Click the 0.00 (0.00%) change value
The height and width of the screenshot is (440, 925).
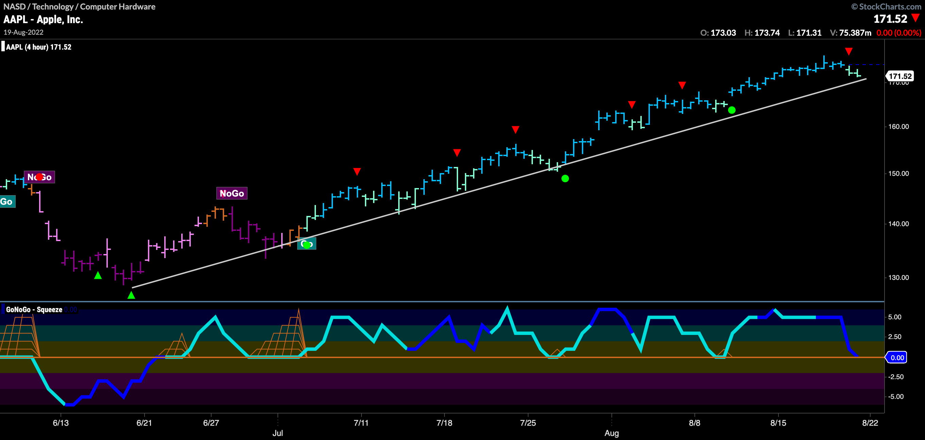pyautogui.click(x=899, y=33)
